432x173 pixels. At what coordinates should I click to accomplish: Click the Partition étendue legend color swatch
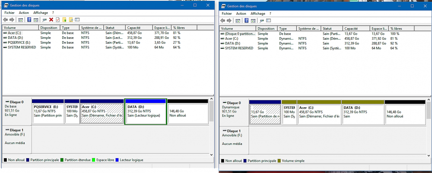point(62,160)
